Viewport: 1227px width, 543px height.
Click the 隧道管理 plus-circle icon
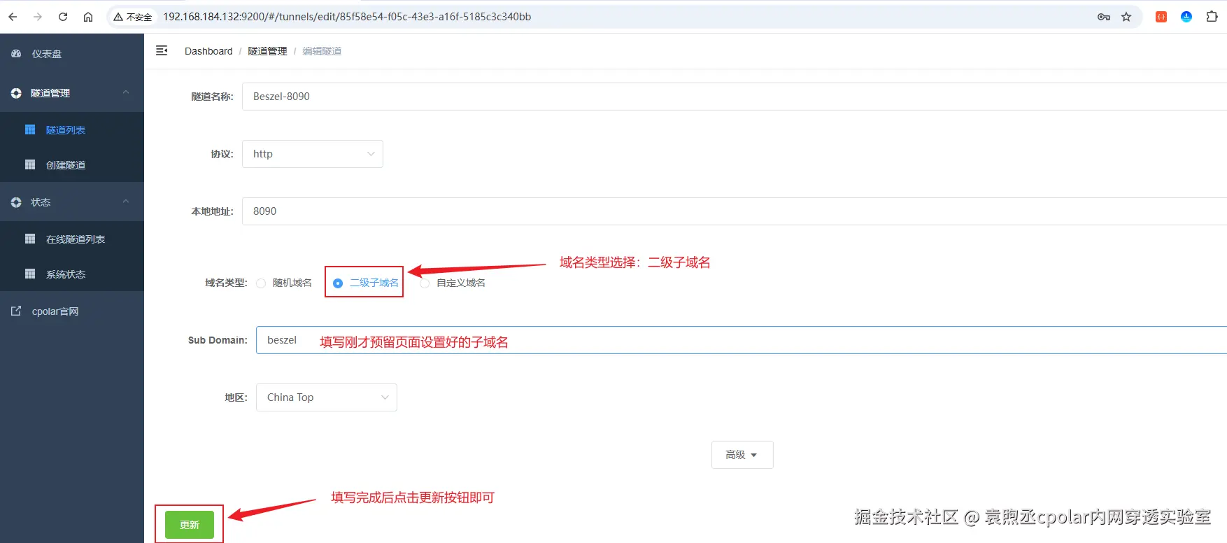coord(16,93)
